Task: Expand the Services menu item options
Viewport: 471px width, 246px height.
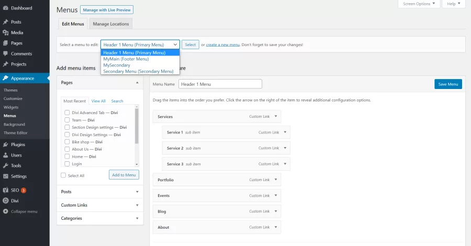Action: coord(276,116)
